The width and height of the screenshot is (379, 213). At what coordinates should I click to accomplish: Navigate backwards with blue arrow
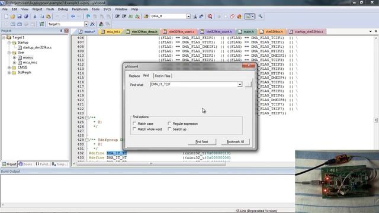click(x=73, y=16)
